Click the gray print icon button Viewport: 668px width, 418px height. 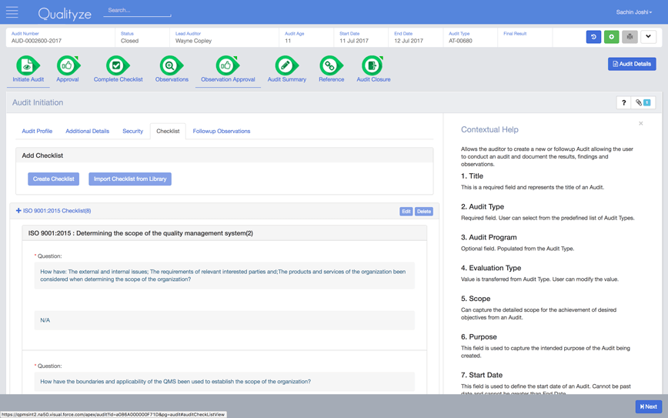[x=630, y=37]
